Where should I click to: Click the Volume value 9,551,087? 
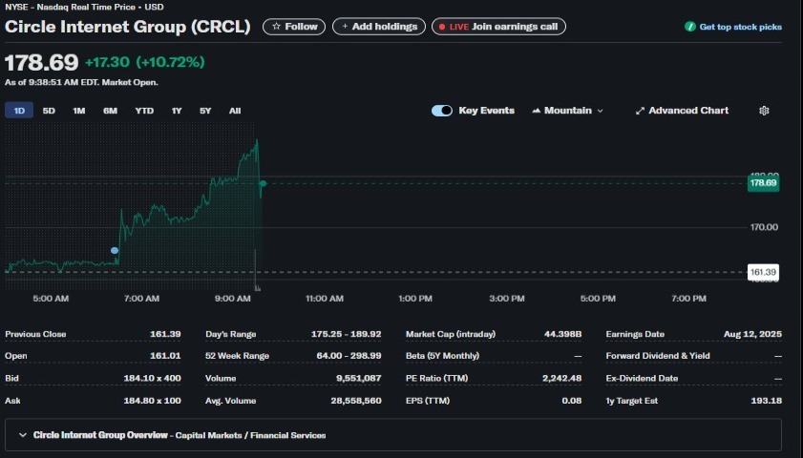click(358, 378)
